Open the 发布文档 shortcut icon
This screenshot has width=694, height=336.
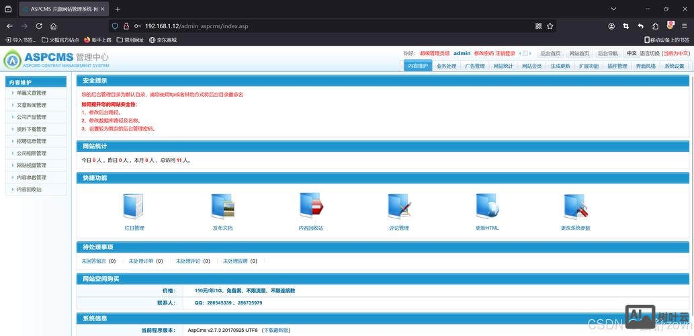tap(222, 206)
